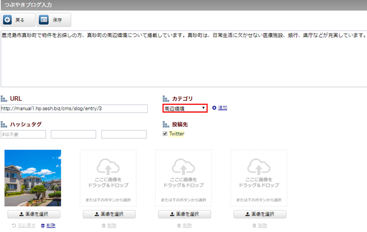Click cloud upload icon in third image slot

[x=183, y=167]
